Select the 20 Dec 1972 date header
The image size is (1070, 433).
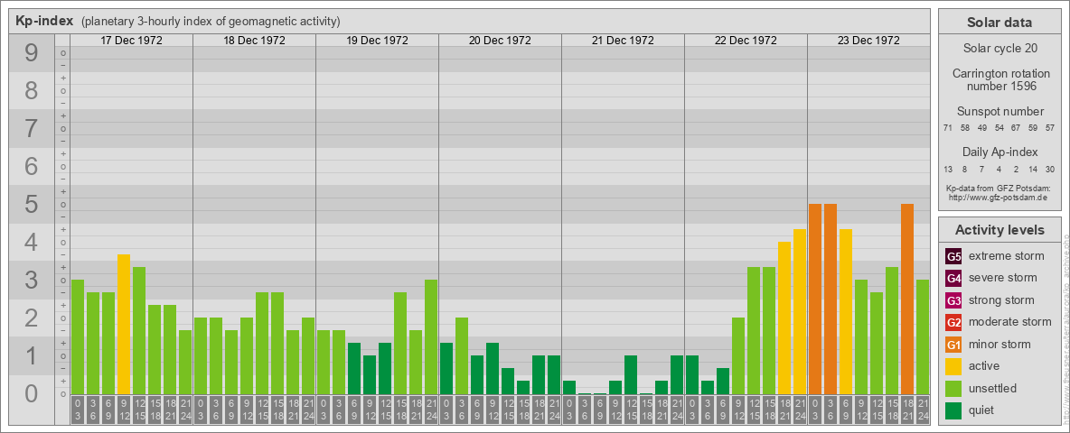(x=500, y=41)
